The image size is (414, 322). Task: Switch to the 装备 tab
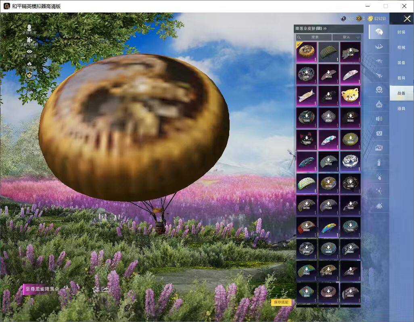click(x=401, y=63)
